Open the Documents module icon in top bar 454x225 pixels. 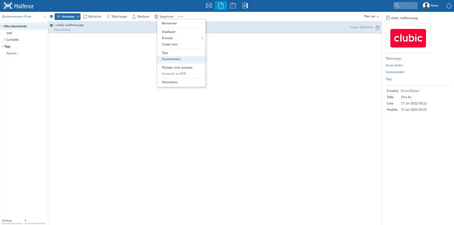click(221, 6)
